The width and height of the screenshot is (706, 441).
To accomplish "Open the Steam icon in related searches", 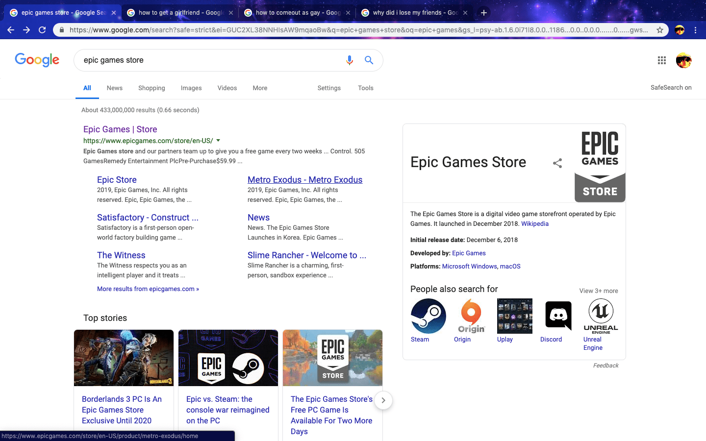I will pyautogui.click(x=429, y=316).
